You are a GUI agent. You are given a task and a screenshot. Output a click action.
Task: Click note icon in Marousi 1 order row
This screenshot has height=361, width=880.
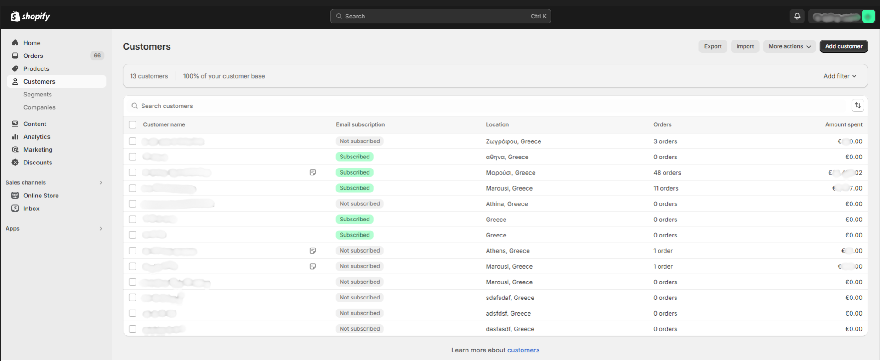click(x=312, y=266)
